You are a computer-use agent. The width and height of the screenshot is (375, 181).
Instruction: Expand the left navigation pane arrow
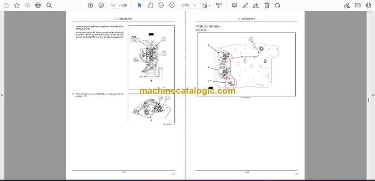[x=2, y=95]
